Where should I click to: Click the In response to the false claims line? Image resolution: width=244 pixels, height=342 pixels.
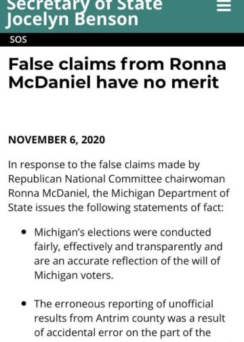[104, 165]
